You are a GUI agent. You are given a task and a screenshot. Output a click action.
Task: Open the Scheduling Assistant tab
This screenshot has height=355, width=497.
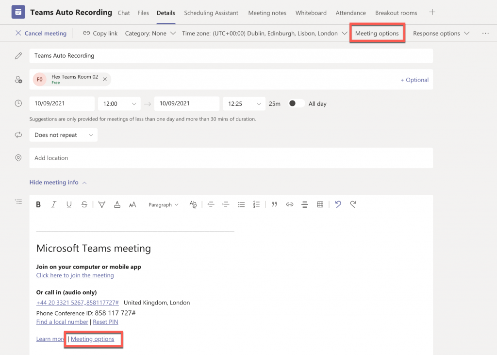coord(211,13)
